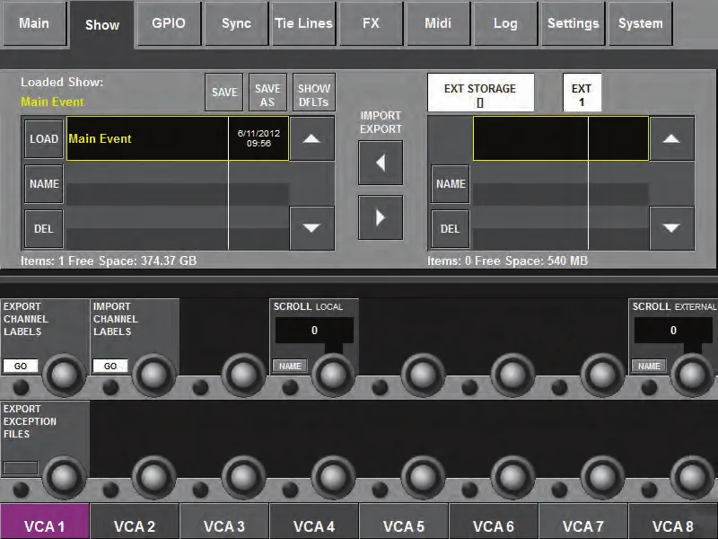This screenshot has width=718, height=539.
Task: Open the System tab
Action: (640, 23)
